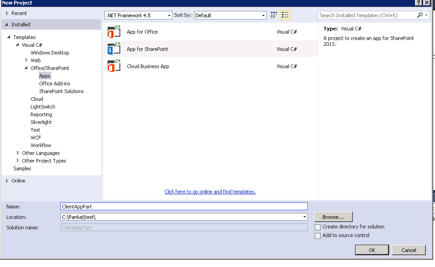Screen dimensions: 435x267
Task: Expand the Online section
Action: pos(7,181)
